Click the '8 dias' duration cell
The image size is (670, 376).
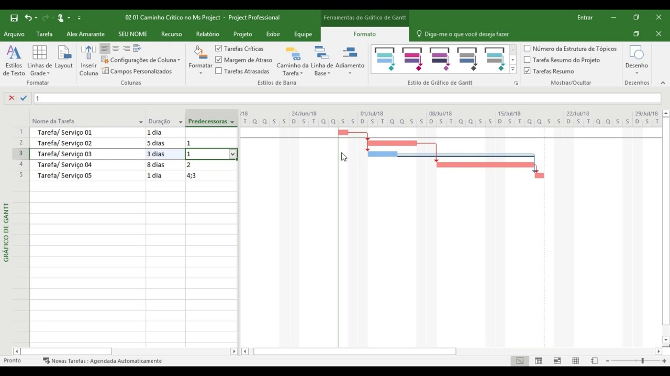pyautogui.click(x=165, y=165)
